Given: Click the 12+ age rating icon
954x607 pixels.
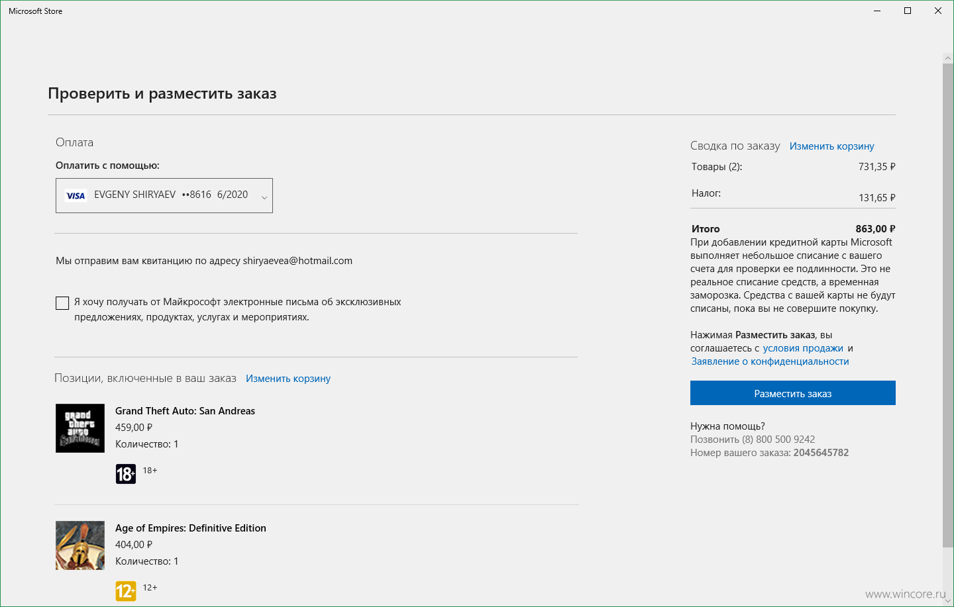Looking at the screenshot, I should [126, 591].
